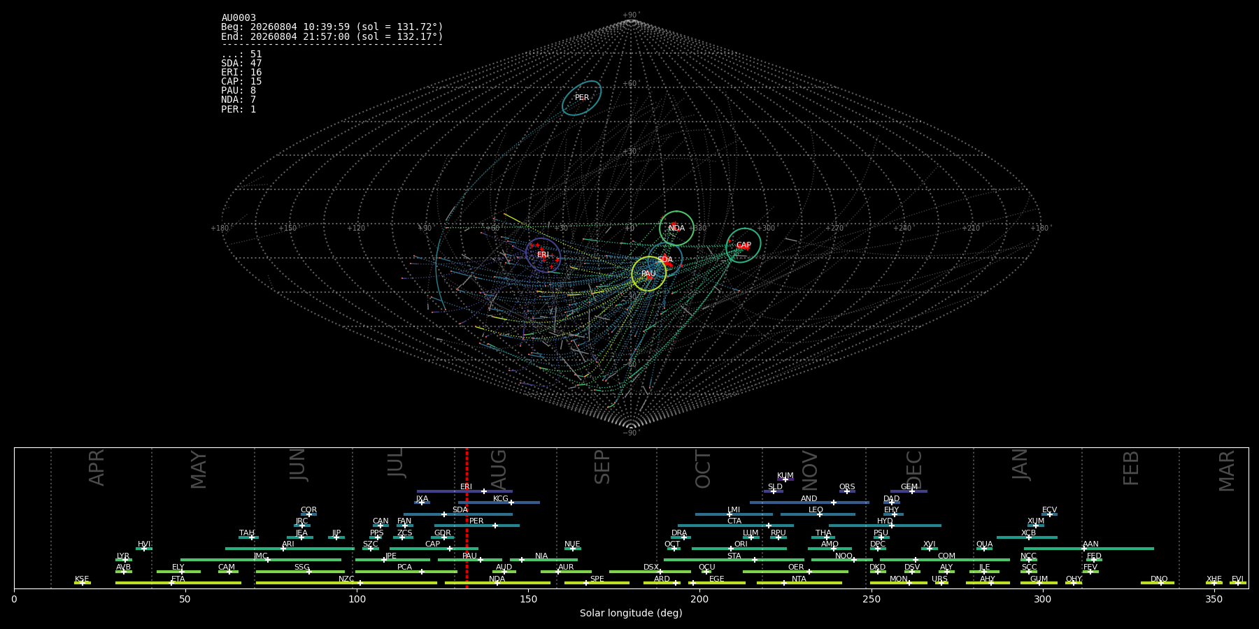This screenshot has width=1259, height=629.
Task: Click the Solar longitude axis label
Action: [x=631, y=614]
